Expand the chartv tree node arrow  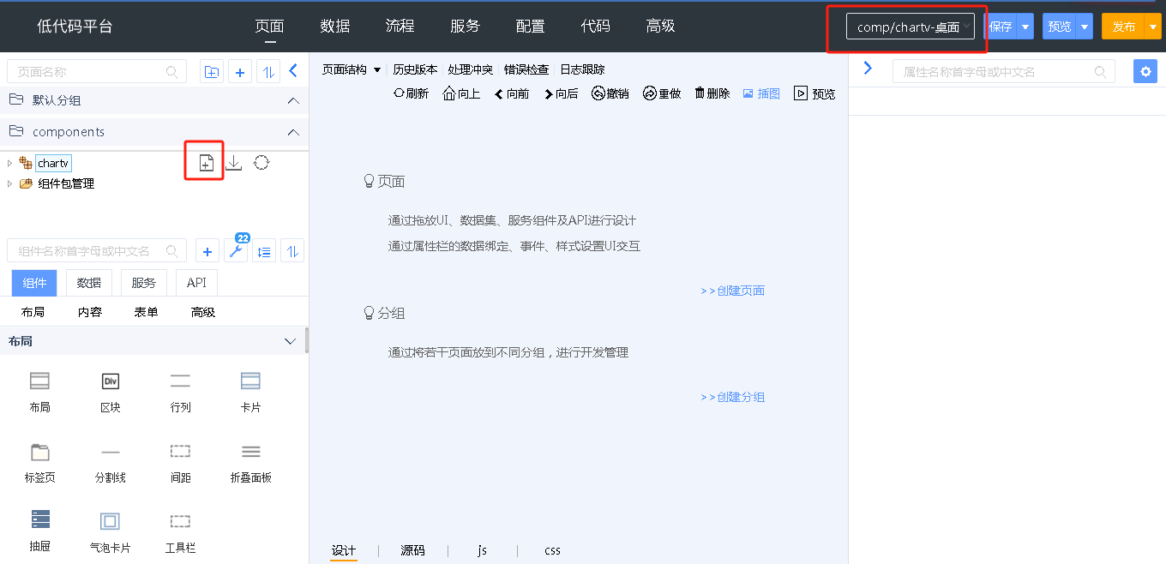[9, 163]
